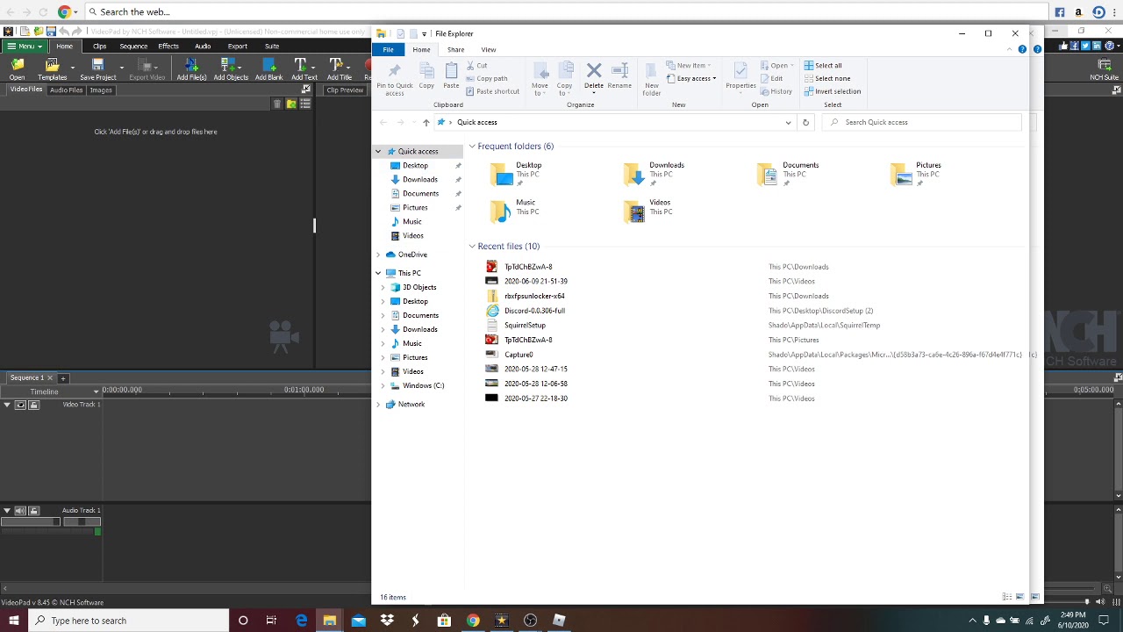Click Add Objects in VideoPad toolbar

tap(231, 69)
